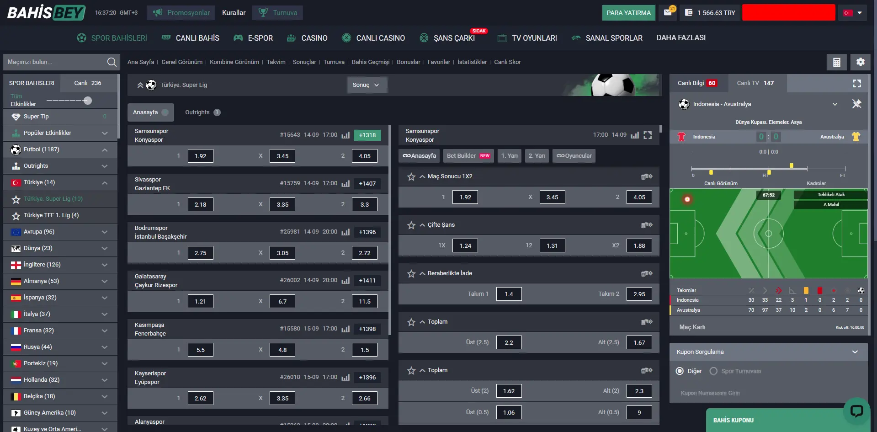This screenshot has height=432, width=877.
Task: Expand the Rusya (44) category
Action: 105,347
